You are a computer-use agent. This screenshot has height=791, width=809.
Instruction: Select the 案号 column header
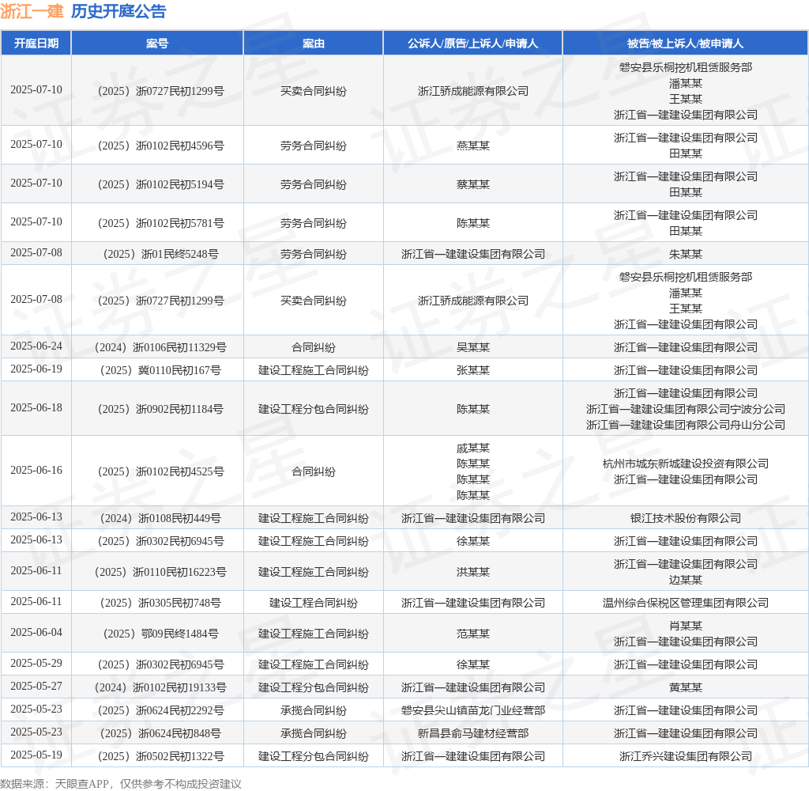click(x=157, y=44)
